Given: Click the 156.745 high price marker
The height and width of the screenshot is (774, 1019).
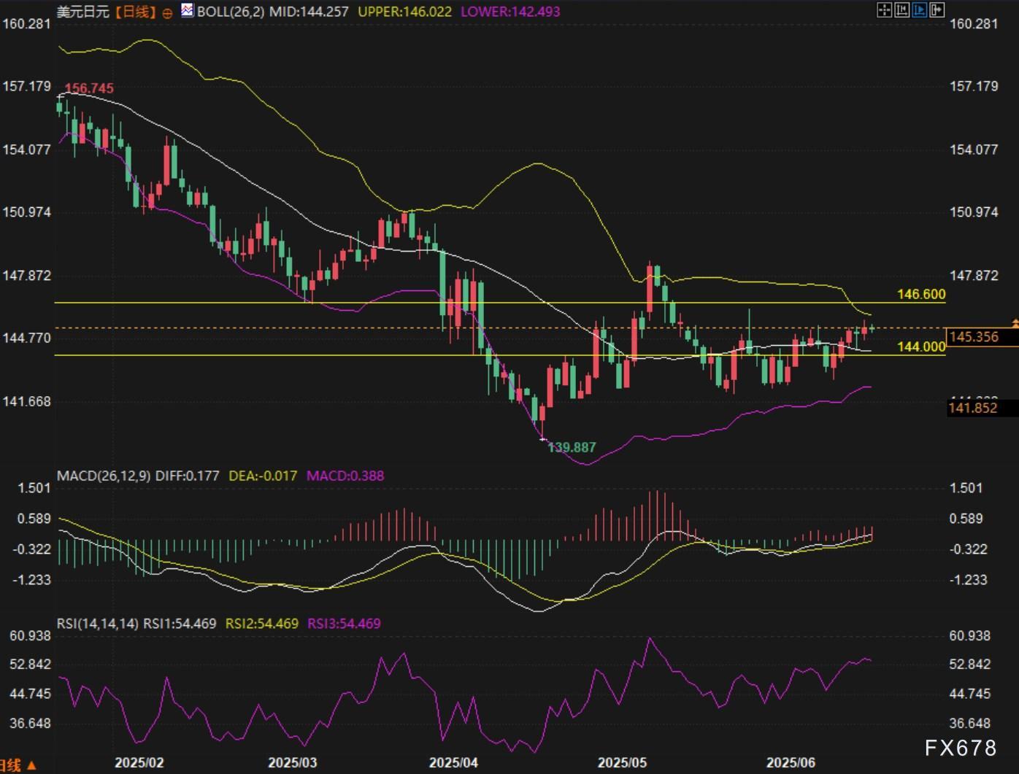Looking at the screenshot, I should (89, 88).
